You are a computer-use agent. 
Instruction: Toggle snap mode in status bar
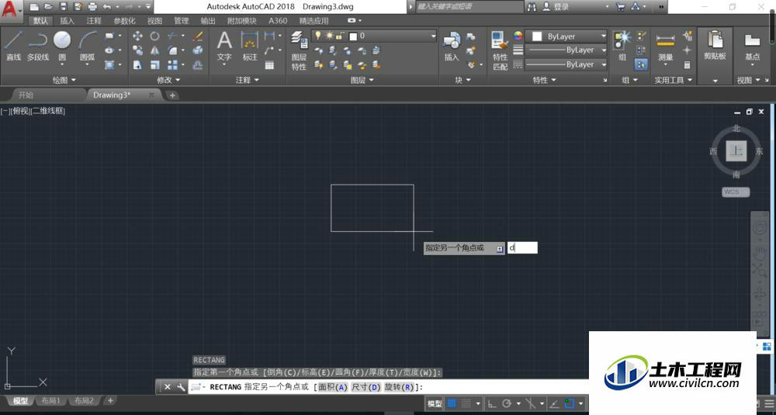(x=465, y=403)
